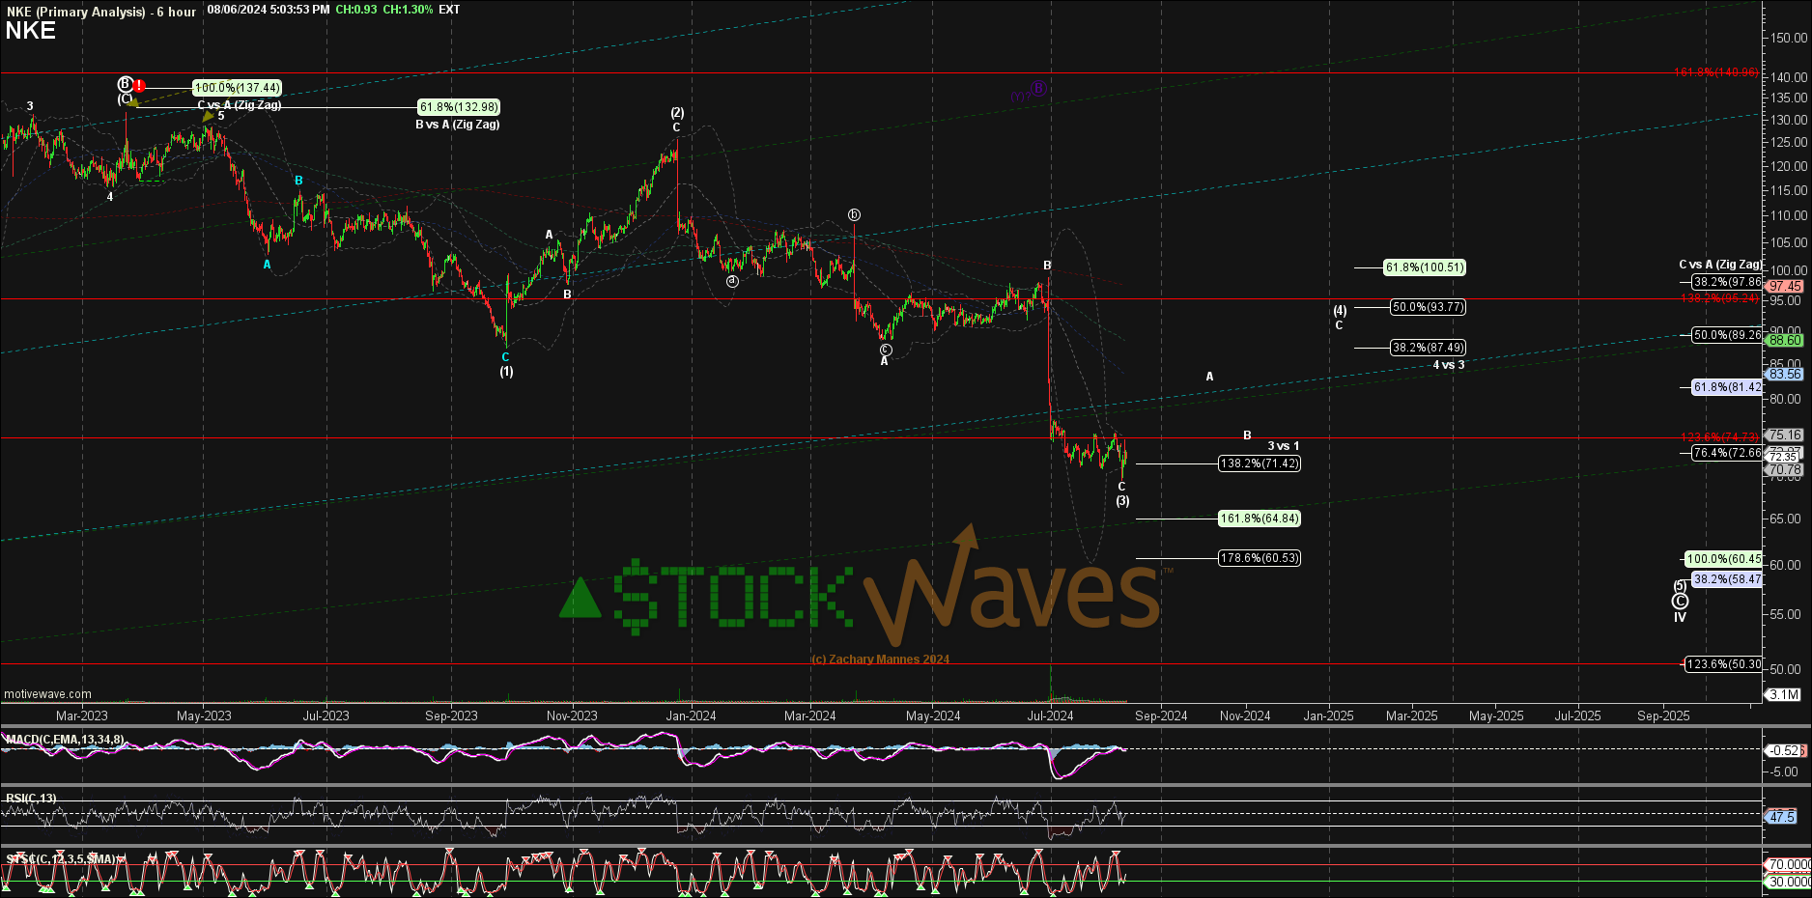This screenshot has height=898, width=1812.
Task: Select the B wave label at the June 2024 high
Action: 1047,265
